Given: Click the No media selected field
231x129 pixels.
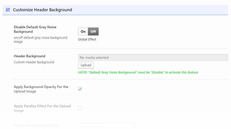Looking at the screenshot, I should click(x=153, y=57).
